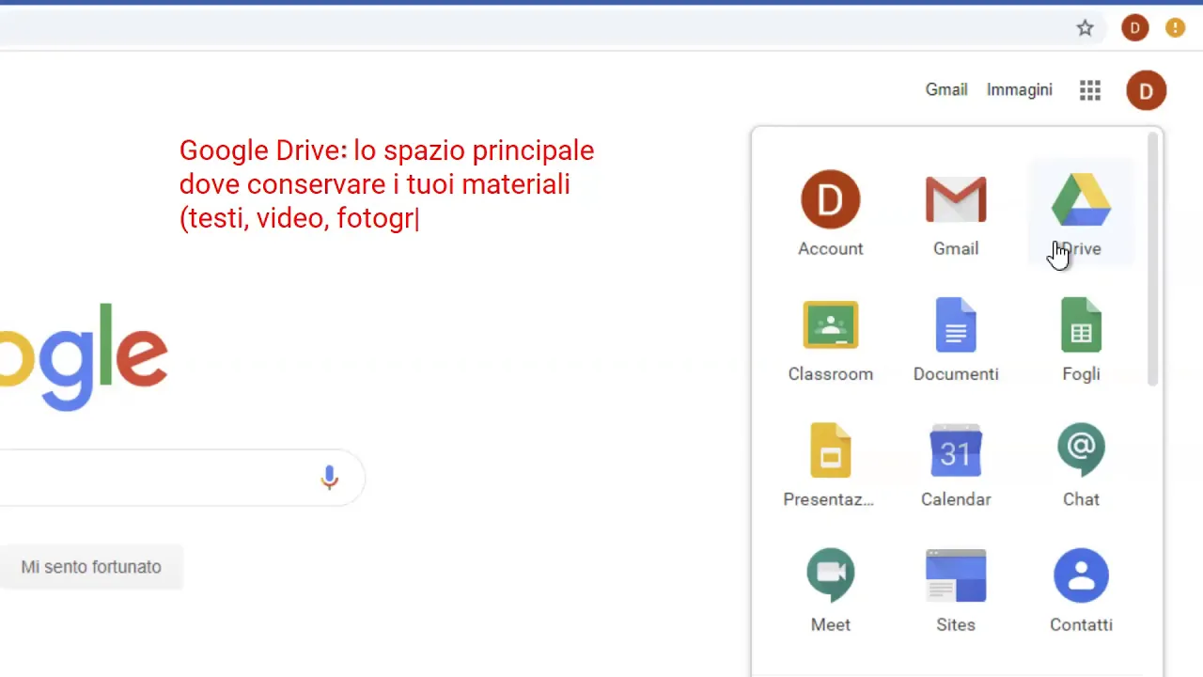Bookmark this page with the star icon
Image resolution: width=1203 pixels, height=677 pixels.
[1086, 28]
